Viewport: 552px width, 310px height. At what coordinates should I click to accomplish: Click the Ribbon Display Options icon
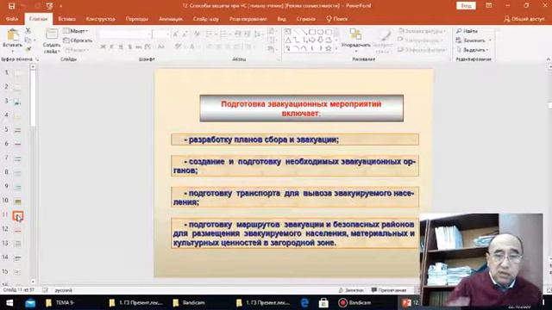489,6
